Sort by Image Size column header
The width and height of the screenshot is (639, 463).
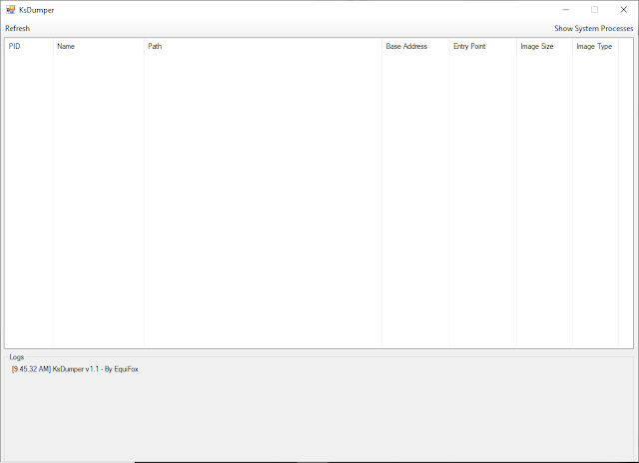point(544,47)
